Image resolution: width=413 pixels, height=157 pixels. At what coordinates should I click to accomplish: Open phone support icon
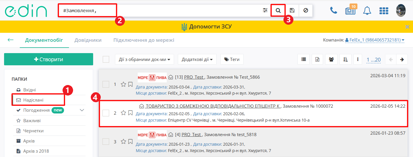(x=333, y=10)
